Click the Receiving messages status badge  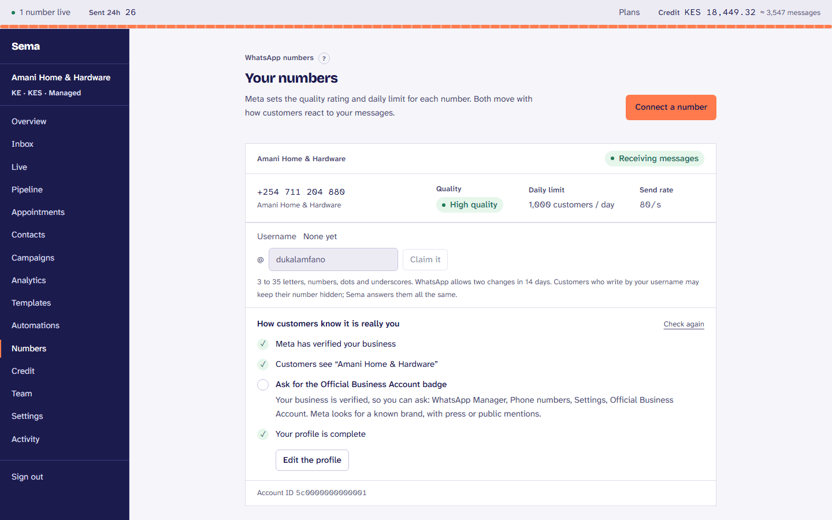pos(655,158)
